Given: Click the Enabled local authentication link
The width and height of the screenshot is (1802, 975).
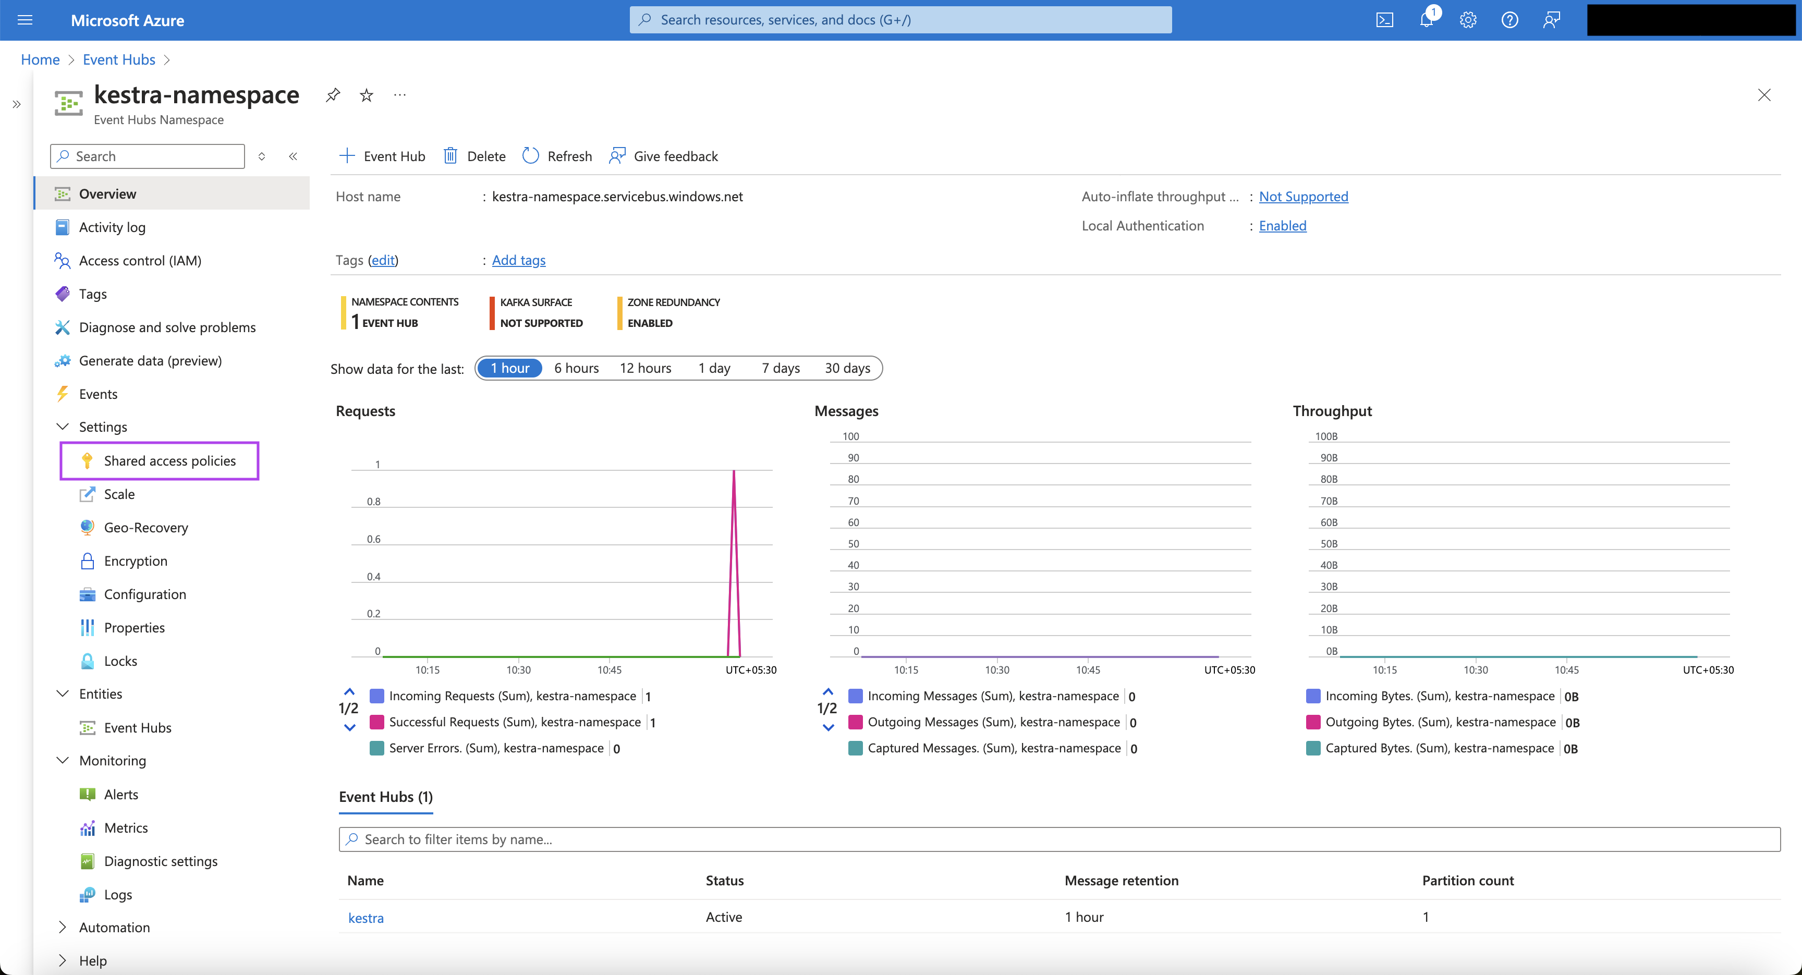Looking at the screenshot, I should point(1282,225).
